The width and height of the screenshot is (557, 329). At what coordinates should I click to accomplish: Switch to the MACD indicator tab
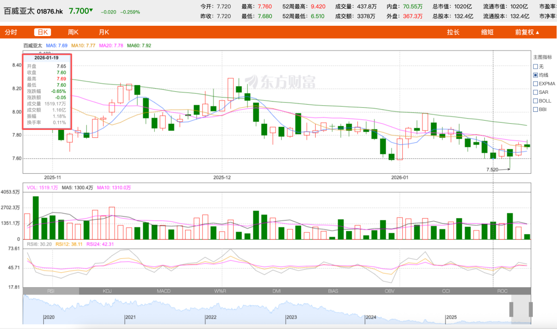point(164,291)
